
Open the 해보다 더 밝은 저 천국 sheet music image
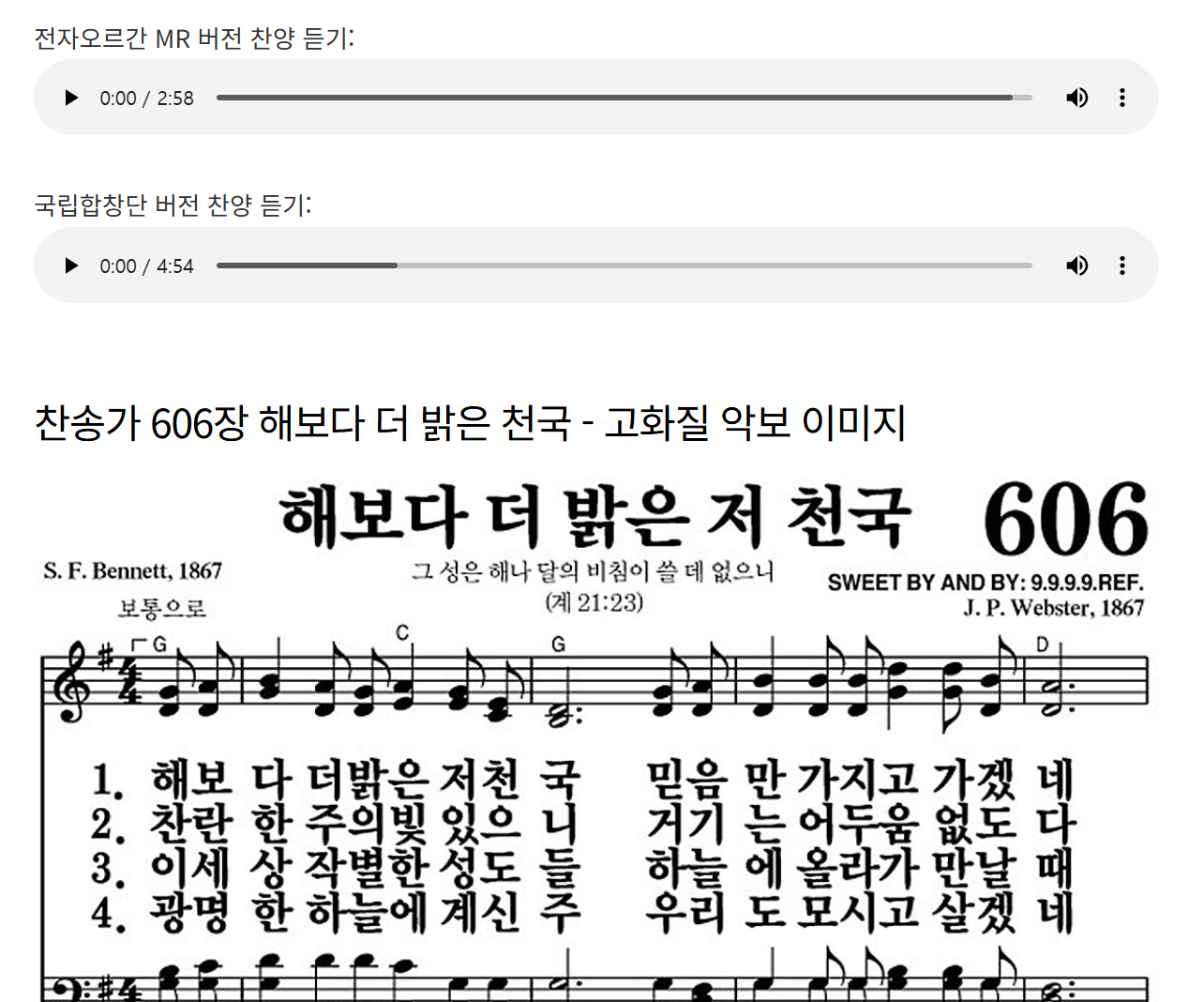click(x=596, y=738)
